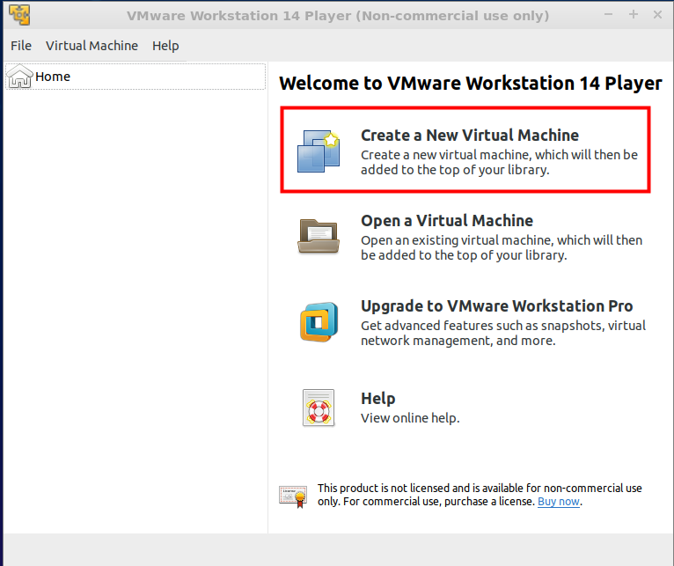The height and width of the screenshot is (566, 674).
Task: Open the File menu
Action: coord(21,46)
